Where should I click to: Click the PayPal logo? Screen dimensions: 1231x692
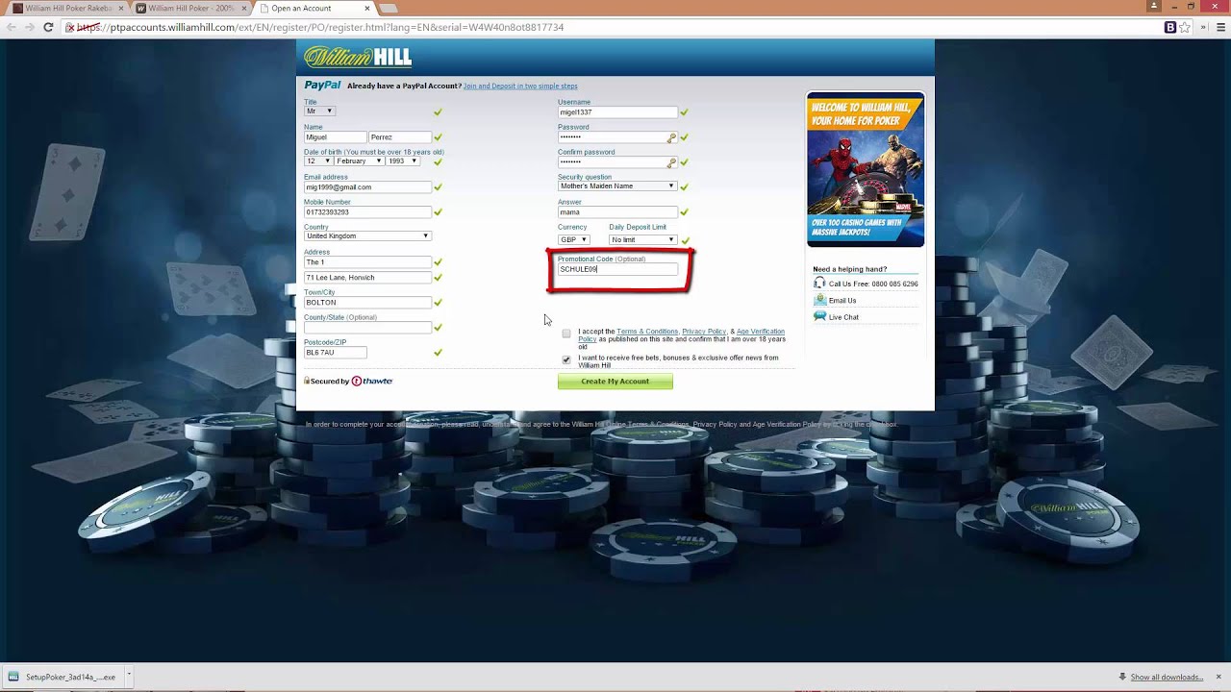[322, 86]
